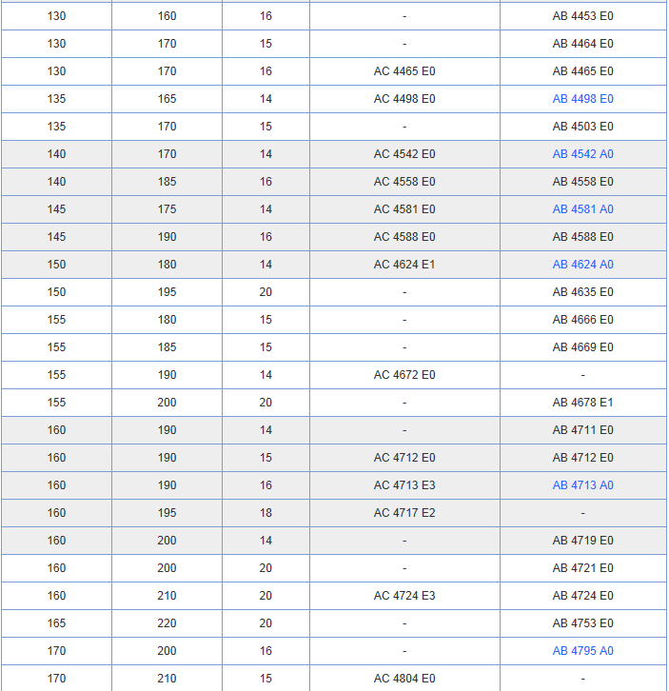
Task: Select the AC 4624 E1 cell
Action: pyautogui.click(x=404, y=265)
